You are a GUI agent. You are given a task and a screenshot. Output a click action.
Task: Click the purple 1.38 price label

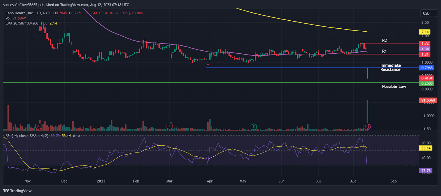point(425,49)
